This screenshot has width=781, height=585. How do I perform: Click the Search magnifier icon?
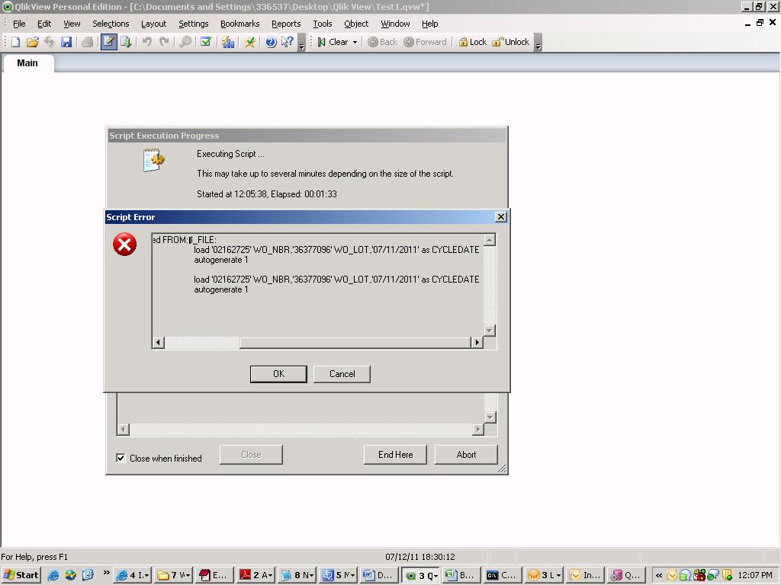point(185,43)
